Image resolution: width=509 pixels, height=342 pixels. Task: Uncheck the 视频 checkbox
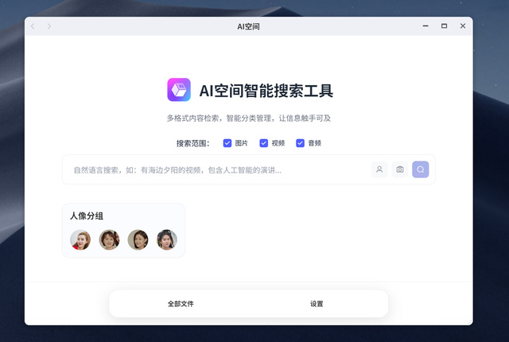263,143
